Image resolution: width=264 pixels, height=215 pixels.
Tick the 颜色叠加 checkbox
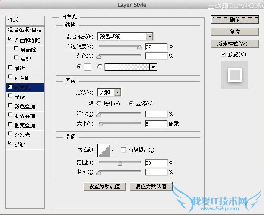[x=10, y=105]
